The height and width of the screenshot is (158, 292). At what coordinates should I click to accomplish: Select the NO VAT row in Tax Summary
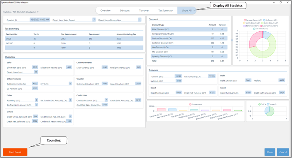pos(74,43)
